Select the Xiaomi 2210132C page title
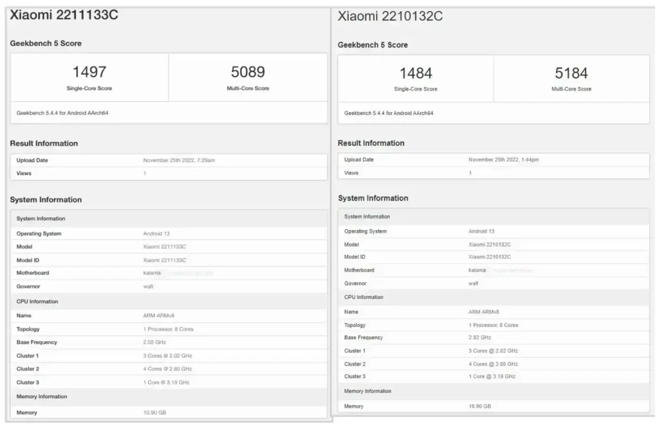 [390, 16]
